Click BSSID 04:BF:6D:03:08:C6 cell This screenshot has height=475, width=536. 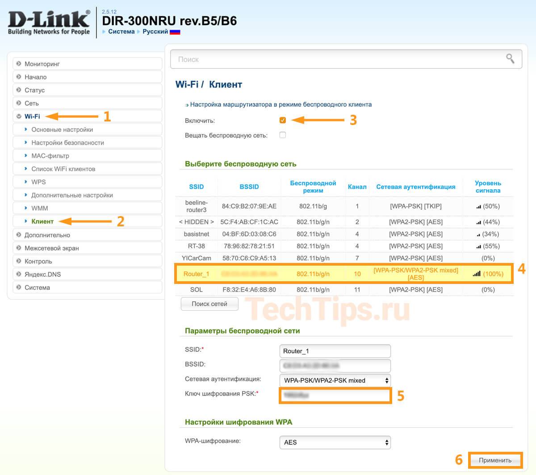click(x=249, y=234)
